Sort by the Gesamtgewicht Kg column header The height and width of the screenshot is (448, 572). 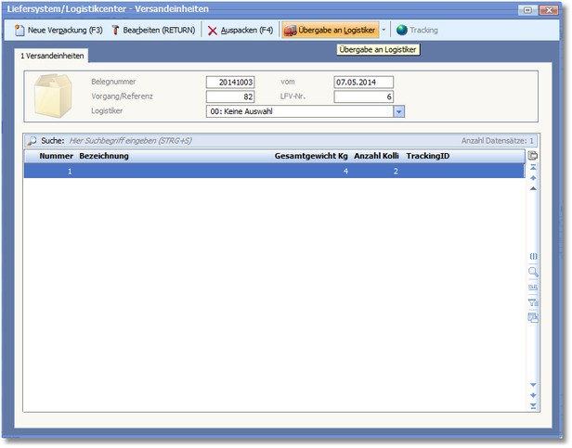(x=311, y=156)
